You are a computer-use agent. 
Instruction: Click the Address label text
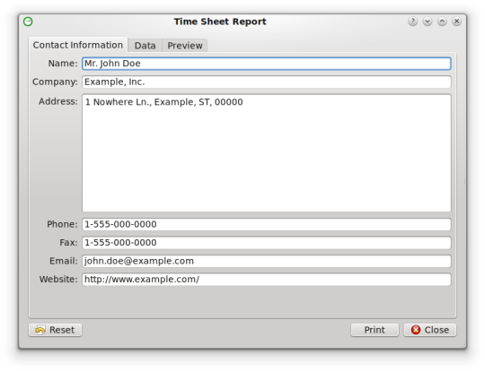[58, 101]
